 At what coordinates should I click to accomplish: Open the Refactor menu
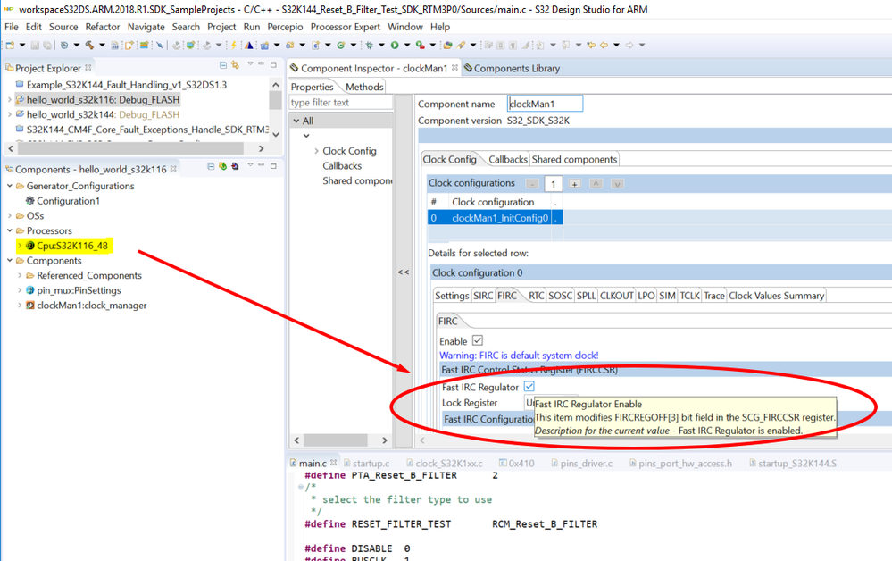point(103,27)
